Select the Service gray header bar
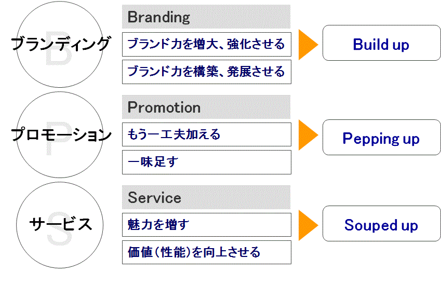Viewport: 441px width, 285px height. (206, 197)
